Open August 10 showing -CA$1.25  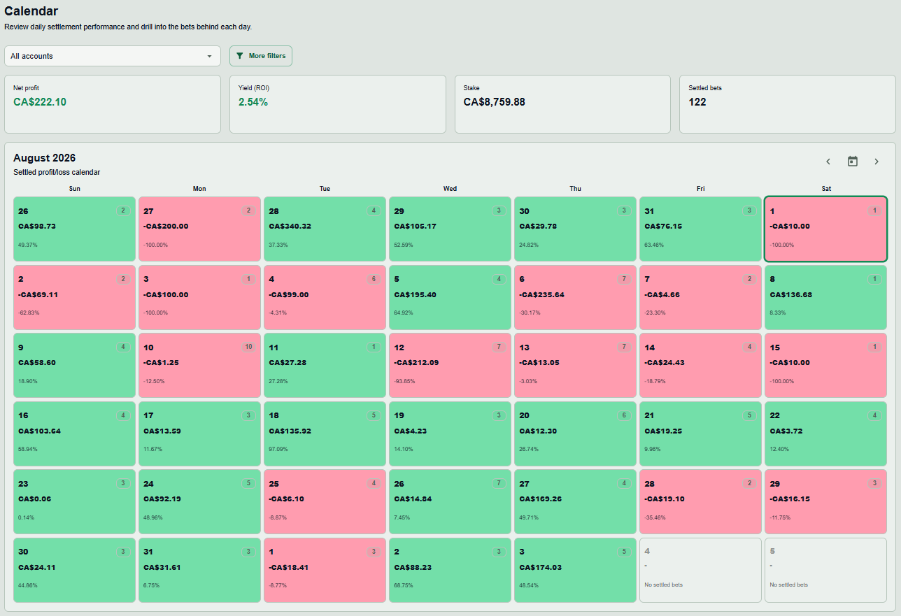199,366
